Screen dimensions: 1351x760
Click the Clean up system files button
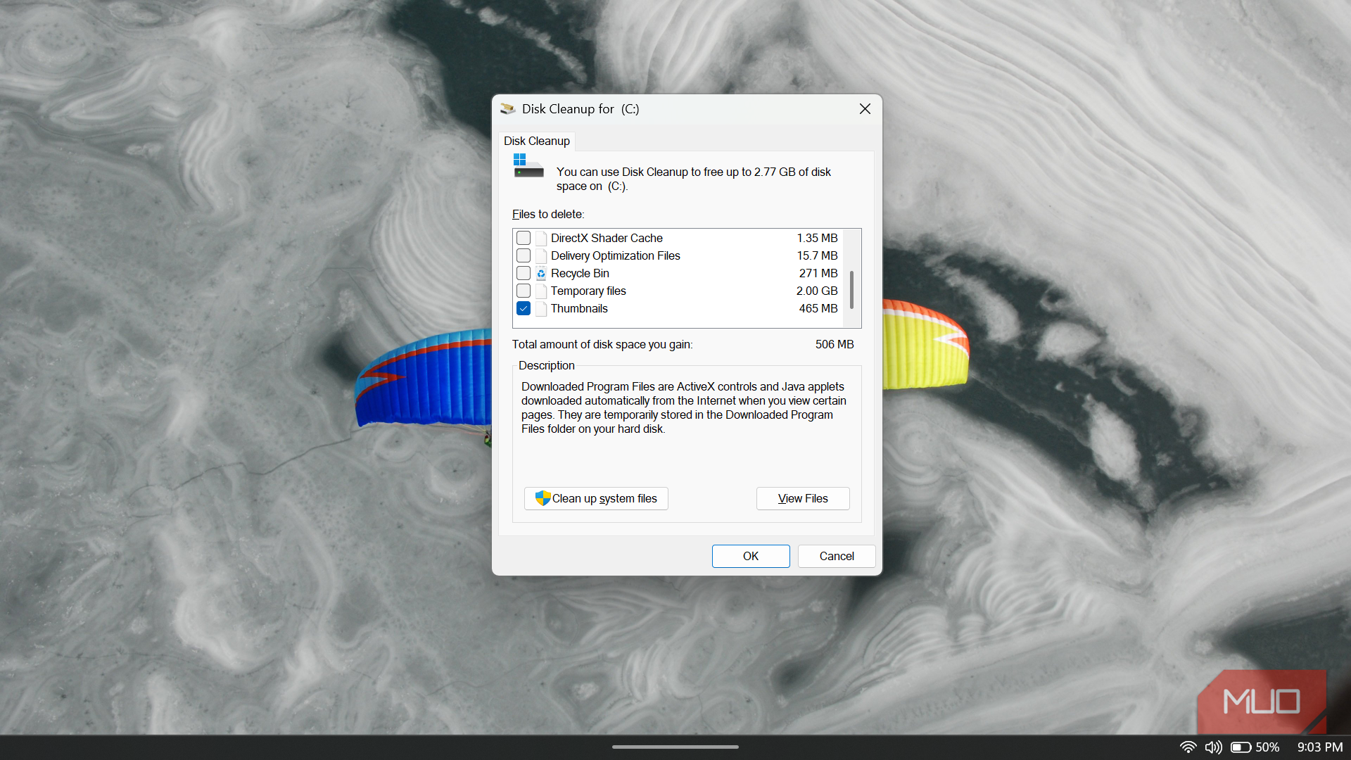click(596, 498)
